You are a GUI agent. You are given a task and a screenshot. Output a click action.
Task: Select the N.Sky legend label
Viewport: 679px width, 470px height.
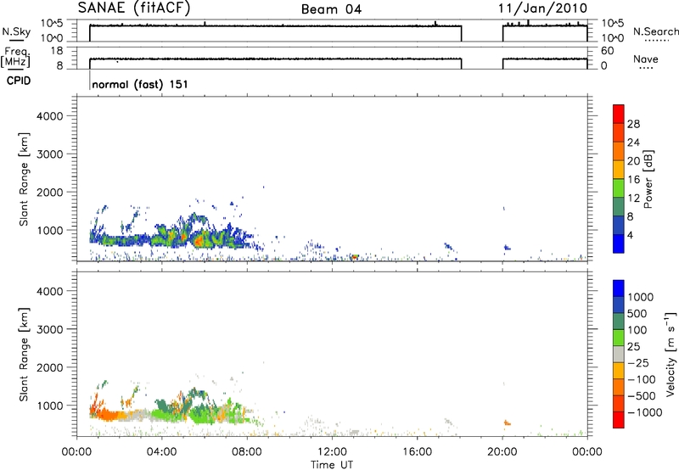16,32
